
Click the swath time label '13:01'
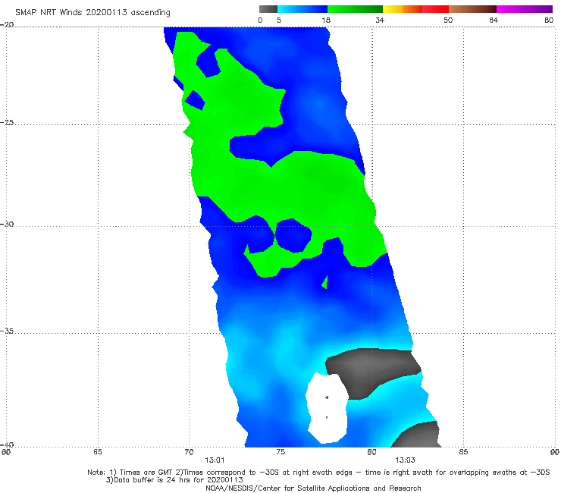coord(215,460)
